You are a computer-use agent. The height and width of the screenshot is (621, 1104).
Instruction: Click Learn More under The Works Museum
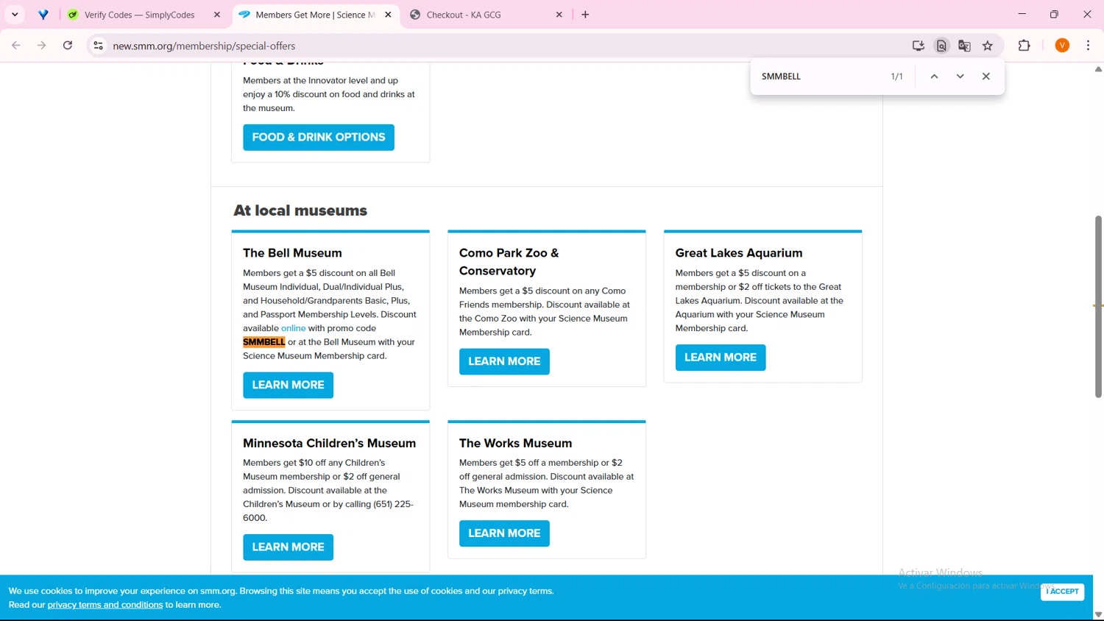504,533
